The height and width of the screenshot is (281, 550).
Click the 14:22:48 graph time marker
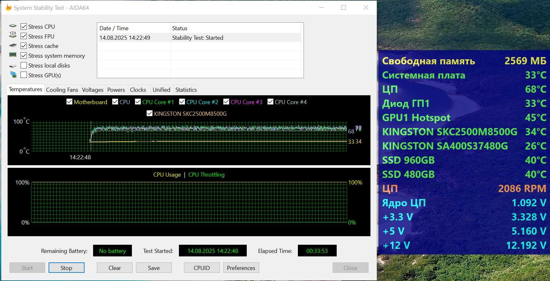tap(80, 157)
